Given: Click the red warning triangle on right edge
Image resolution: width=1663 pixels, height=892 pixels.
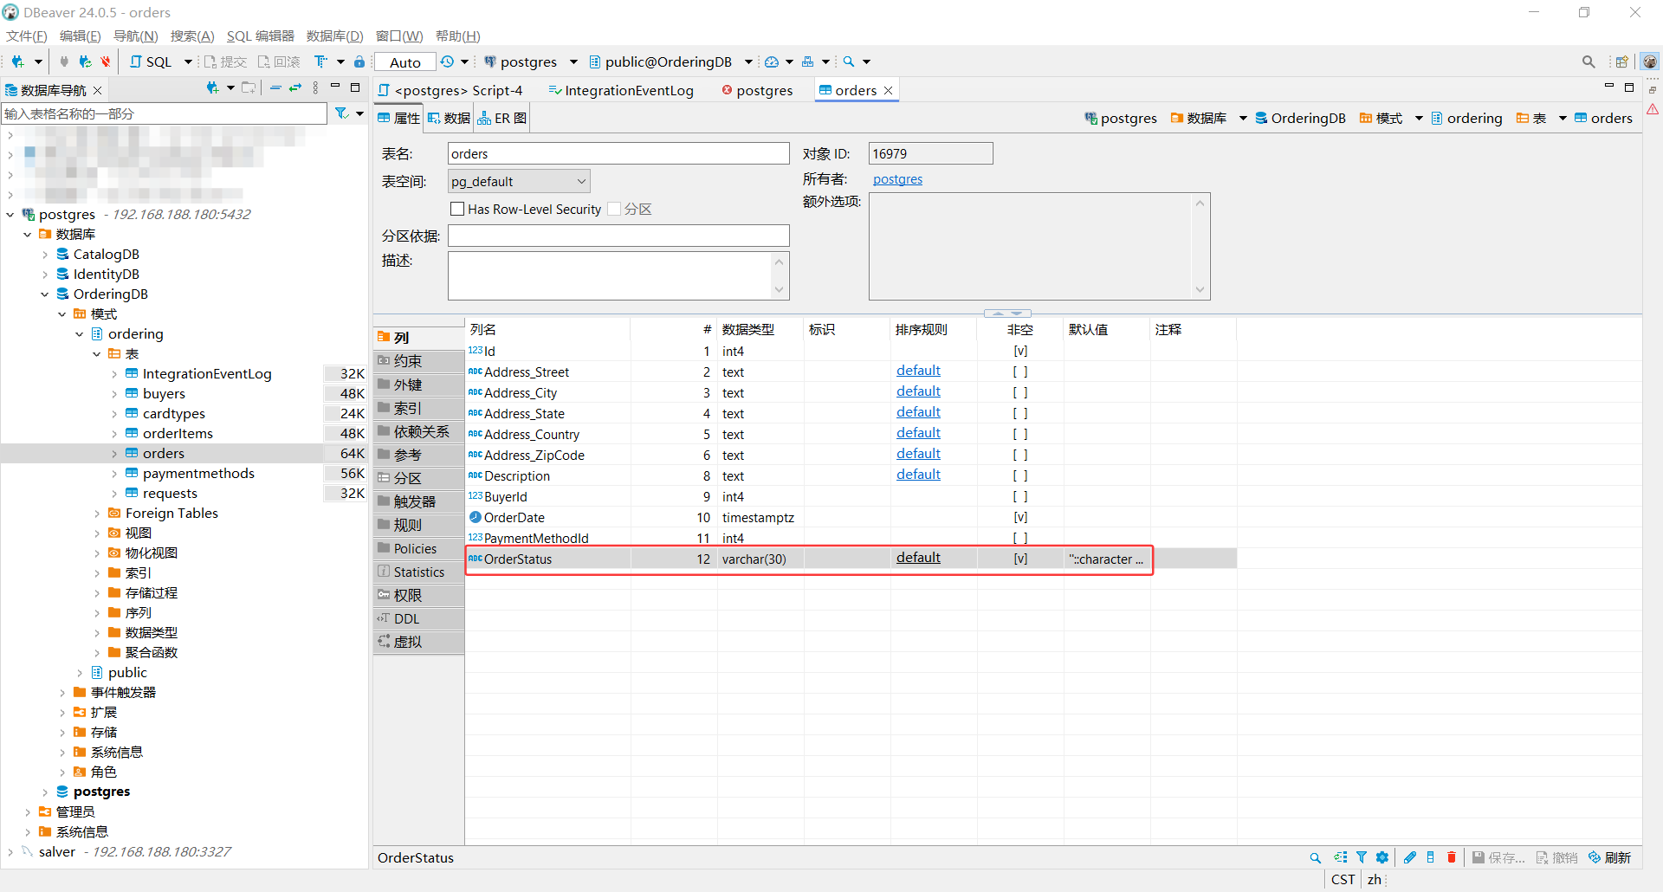Looking at the screenshot, I should click(x=1653, y=109).
